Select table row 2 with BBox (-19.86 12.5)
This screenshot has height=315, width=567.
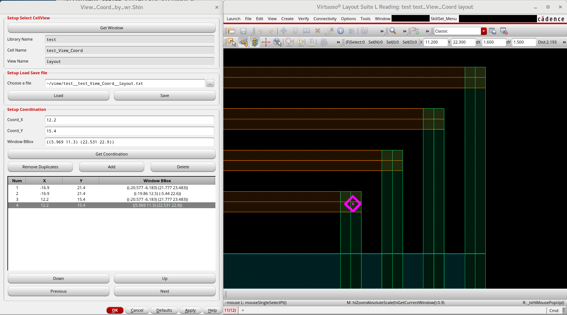coord(112,194)
